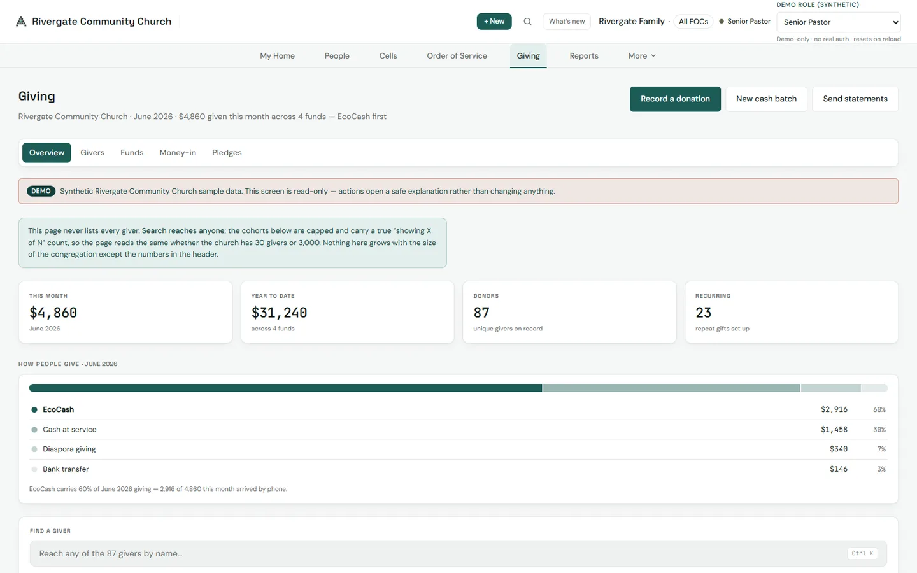This screenshot has width=917, height=573.
Task: Open the Cells navigation tab
Action: tap(388, 56)
